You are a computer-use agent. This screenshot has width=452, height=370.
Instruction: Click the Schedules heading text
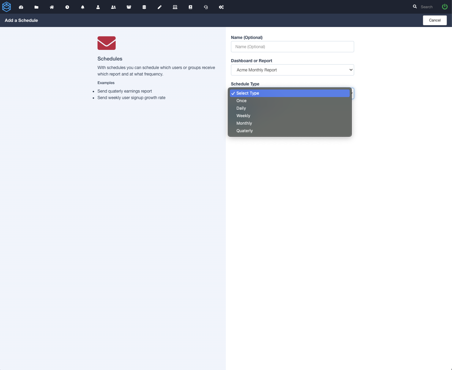click(x=110, y=59)
